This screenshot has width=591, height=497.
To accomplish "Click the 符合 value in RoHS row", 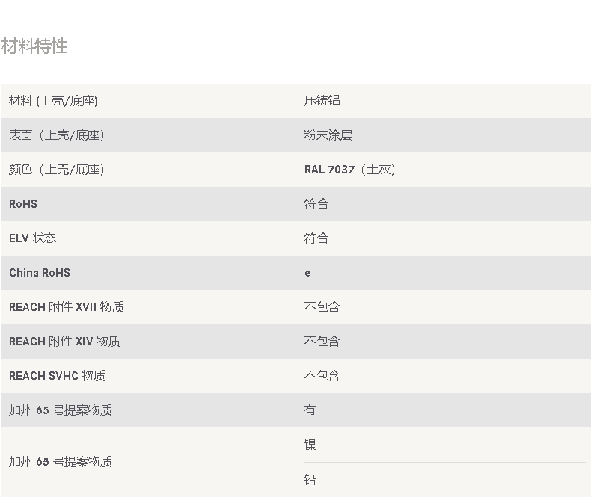I will click(316, 204).
